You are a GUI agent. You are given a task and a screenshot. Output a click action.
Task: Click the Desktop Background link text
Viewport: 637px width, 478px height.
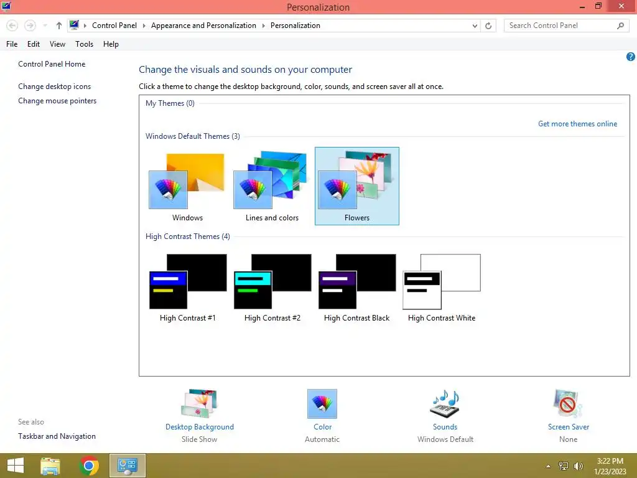point(200,427)
